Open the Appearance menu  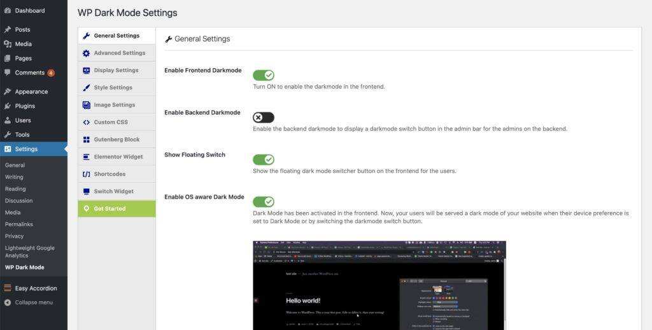click(x=34, y=92)
